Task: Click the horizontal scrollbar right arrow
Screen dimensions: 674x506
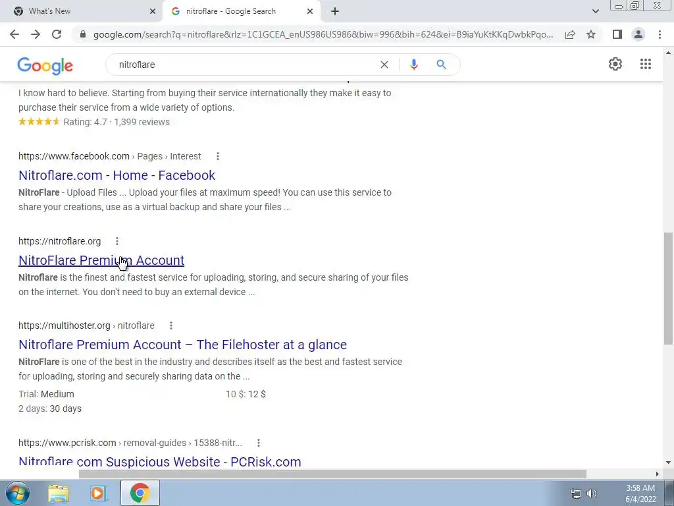Action: (657, 474)
